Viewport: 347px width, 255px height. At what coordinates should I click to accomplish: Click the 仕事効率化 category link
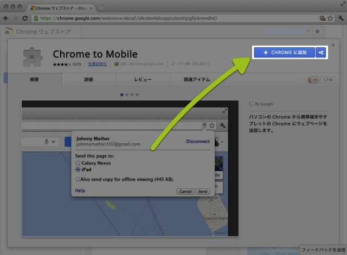(98, 64)
